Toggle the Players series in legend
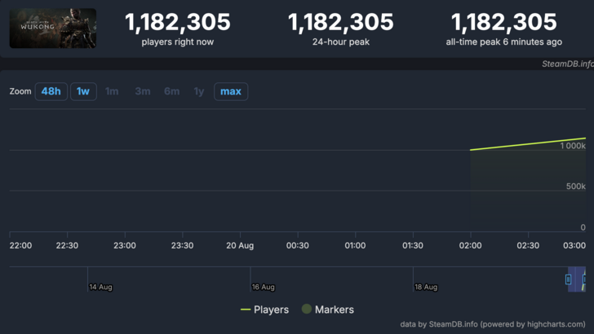Screen dimensions: 594x334 click(x=271, y=310)
